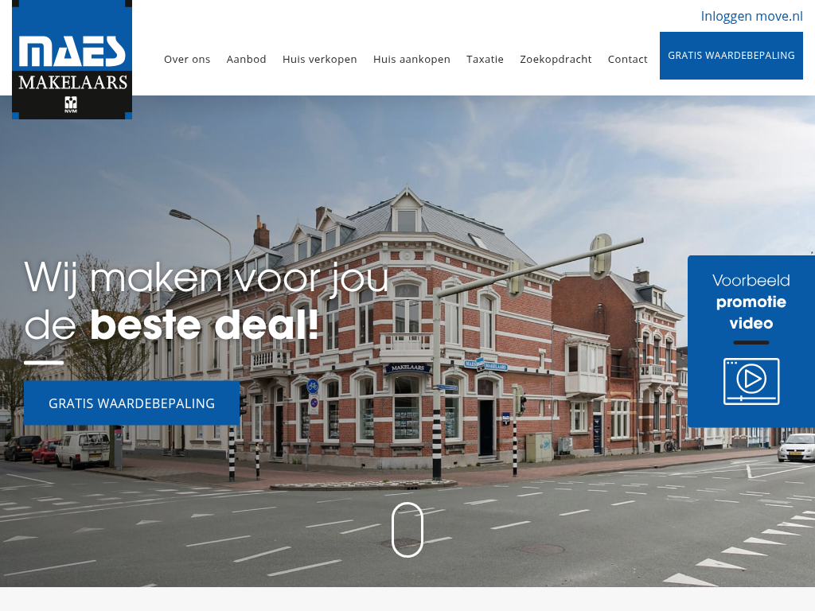Screen dimensions: 815x611
Task: Click the NVM emblem in the logo
Action: (71, 104)
